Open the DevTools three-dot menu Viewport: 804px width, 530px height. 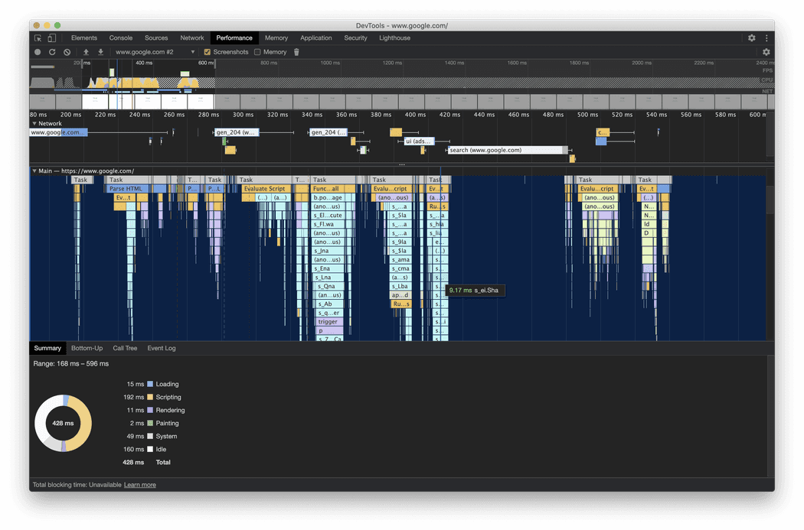tap(766, 37)
